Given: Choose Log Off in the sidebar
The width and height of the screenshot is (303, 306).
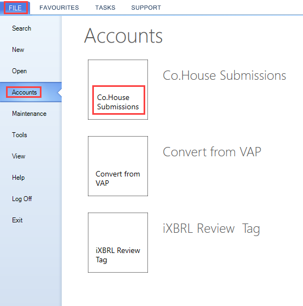Looking at the screenshot, I should (x=22, y=199).
